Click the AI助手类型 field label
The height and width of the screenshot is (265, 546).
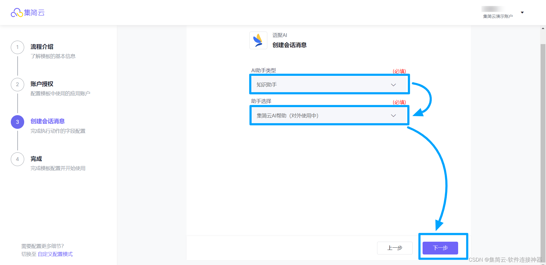click(x=264, y=71)
